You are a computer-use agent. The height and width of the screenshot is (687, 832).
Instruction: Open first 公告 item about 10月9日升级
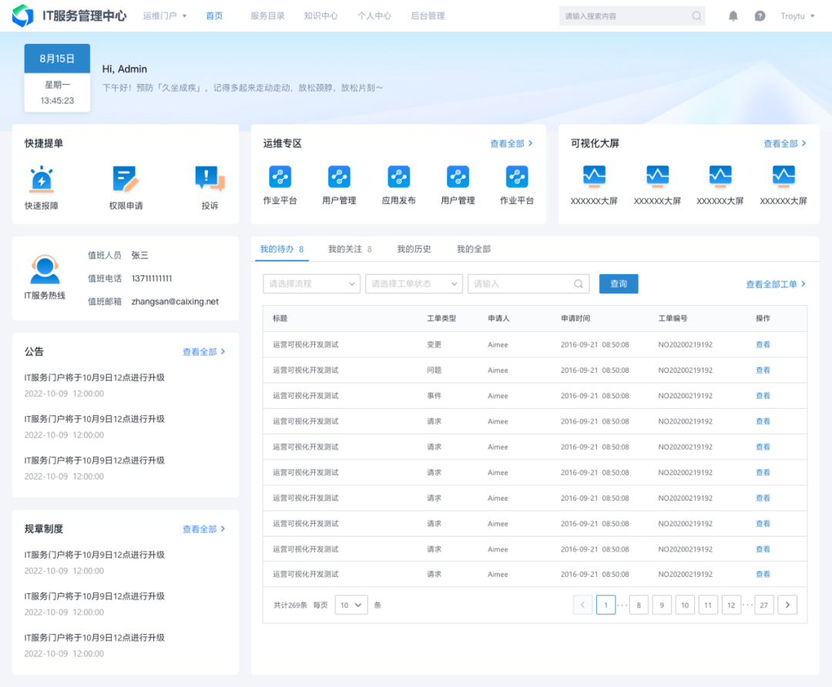click(x=95, y=377)
